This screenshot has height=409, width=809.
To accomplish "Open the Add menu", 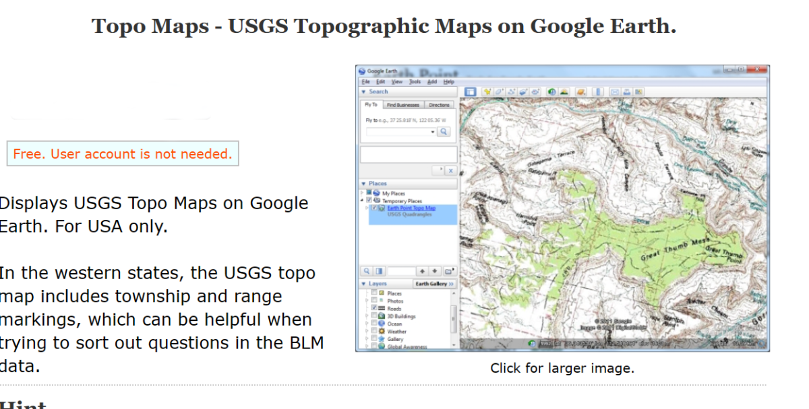I will point(432,81).
